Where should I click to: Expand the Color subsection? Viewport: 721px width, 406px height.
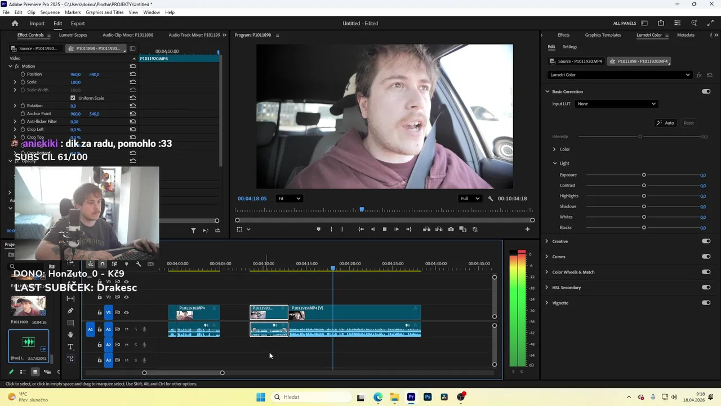pos(554,149)
